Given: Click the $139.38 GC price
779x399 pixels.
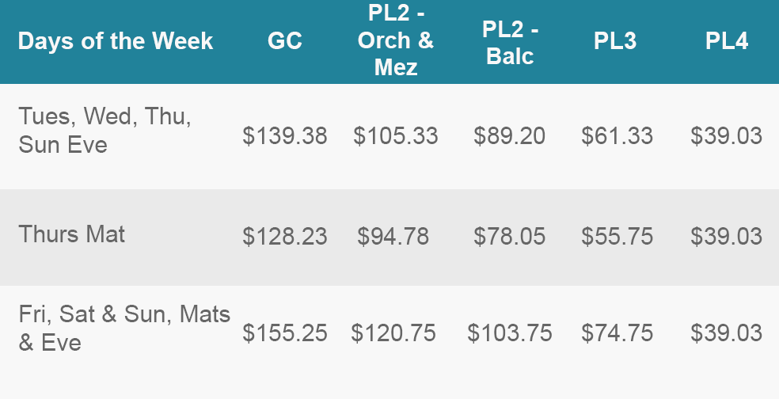Looking at the screenshot, I should pyautogui.click(x=285, y=135).
